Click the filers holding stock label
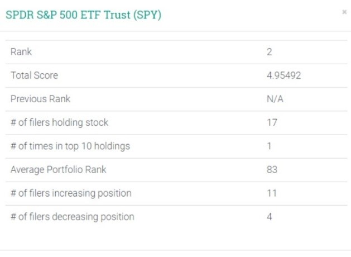This screenshot has width=351, height=257. (x=59, y=122)
